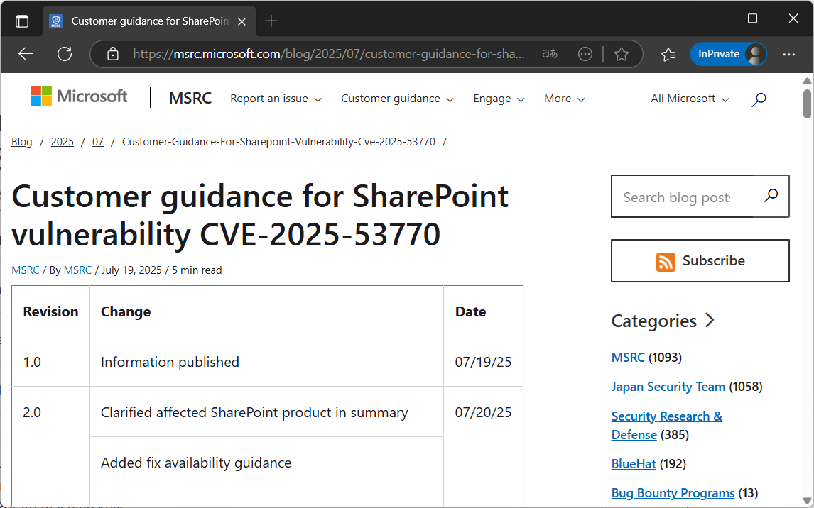Expand Categories with the chevron arrow
814x508 pixels.
[x=710, y=321]
